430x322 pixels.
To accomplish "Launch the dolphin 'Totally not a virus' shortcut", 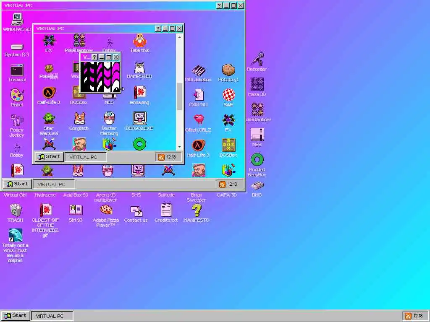I will [x=16, y=235].
